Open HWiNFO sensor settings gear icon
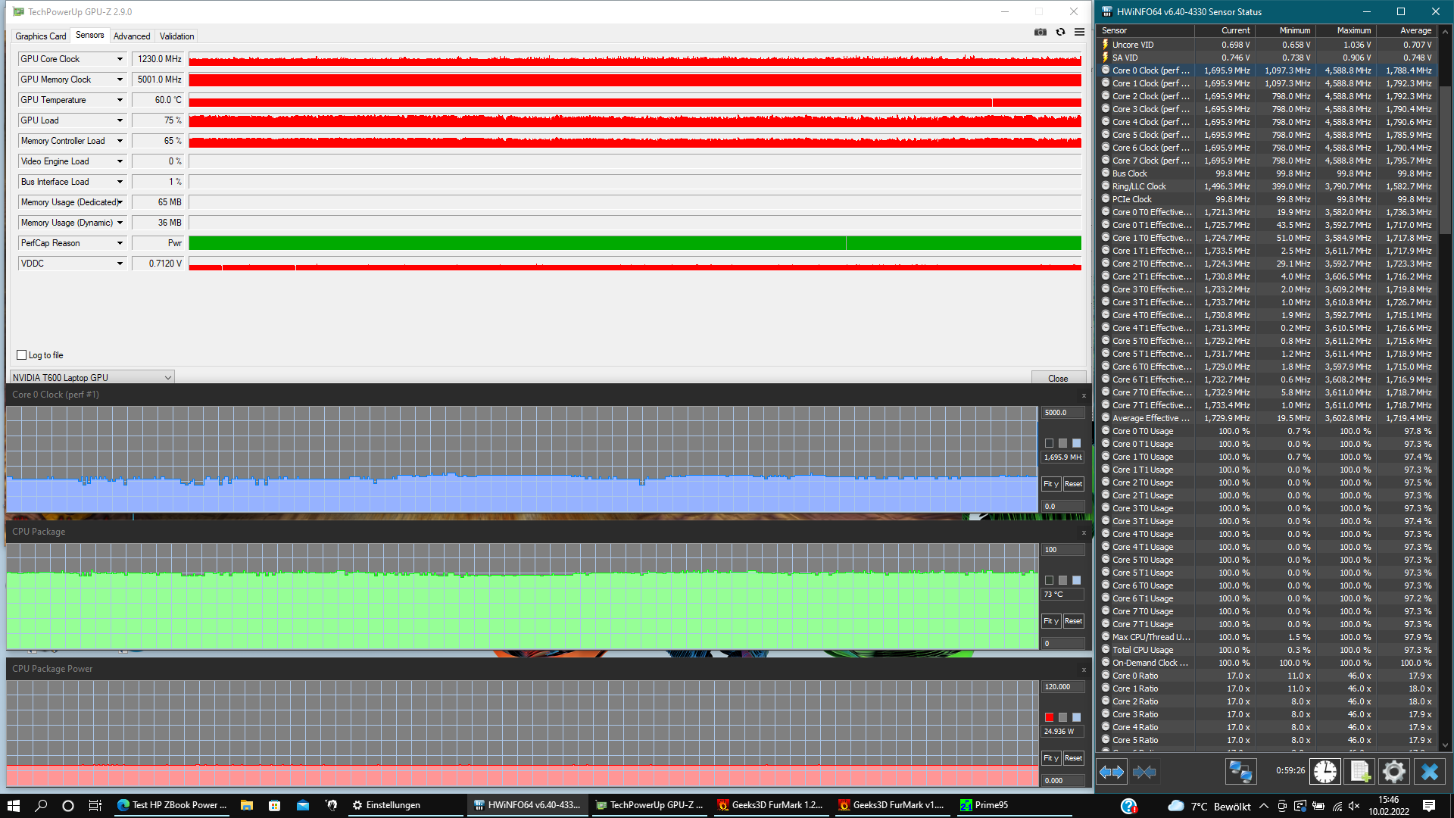This screenshot has height=818, width=1454. (x=1393, y=772)
